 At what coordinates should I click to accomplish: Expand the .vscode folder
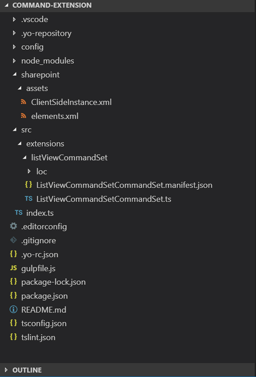coord(14,19)
